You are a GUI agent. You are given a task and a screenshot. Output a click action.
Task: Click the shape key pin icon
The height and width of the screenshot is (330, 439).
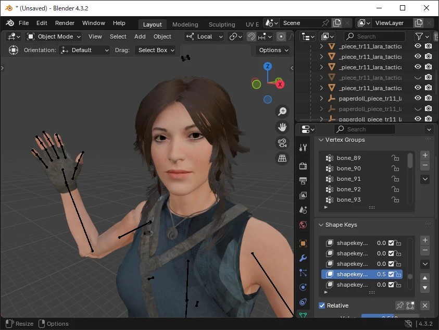(x=400, y=305)
